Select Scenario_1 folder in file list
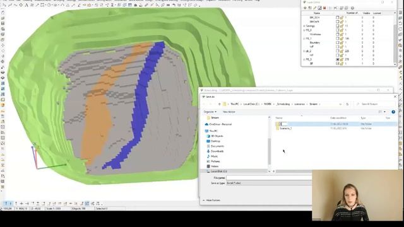This screenshot has width=404, height=227. click(285, 128)
